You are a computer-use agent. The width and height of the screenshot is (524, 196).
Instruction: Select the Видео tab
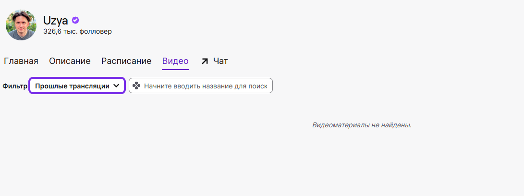(175, 61)
